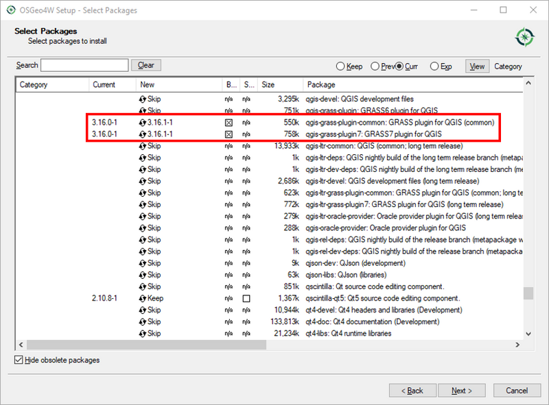Image resolution: width=549 pixels, height=405 pixels.
Task: Click the Next button
Action: point(461,391)
